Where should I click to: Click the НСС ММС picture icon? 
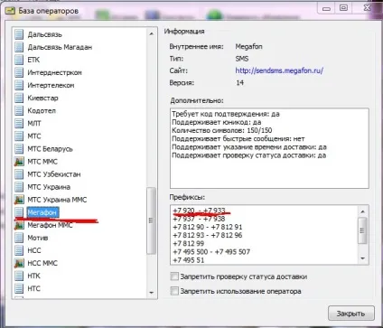19,263
